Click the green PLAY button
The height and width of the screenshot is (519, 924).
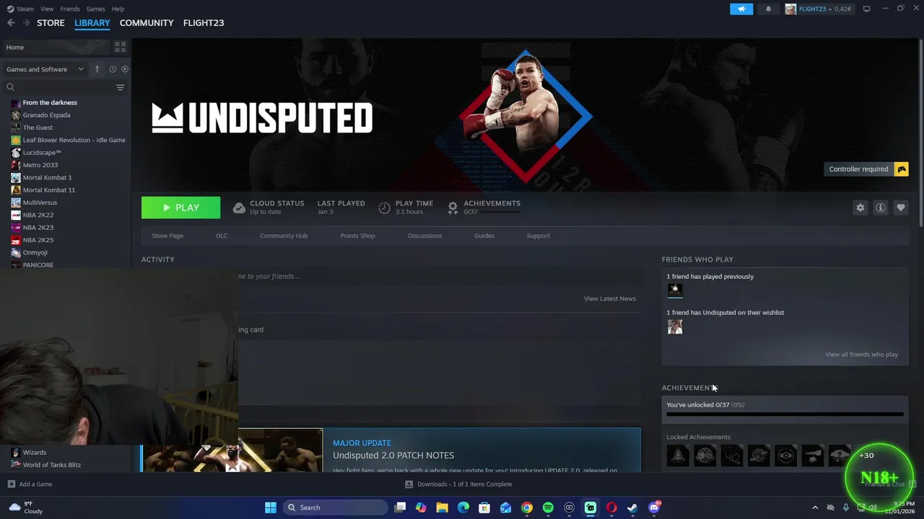point(180,208)
